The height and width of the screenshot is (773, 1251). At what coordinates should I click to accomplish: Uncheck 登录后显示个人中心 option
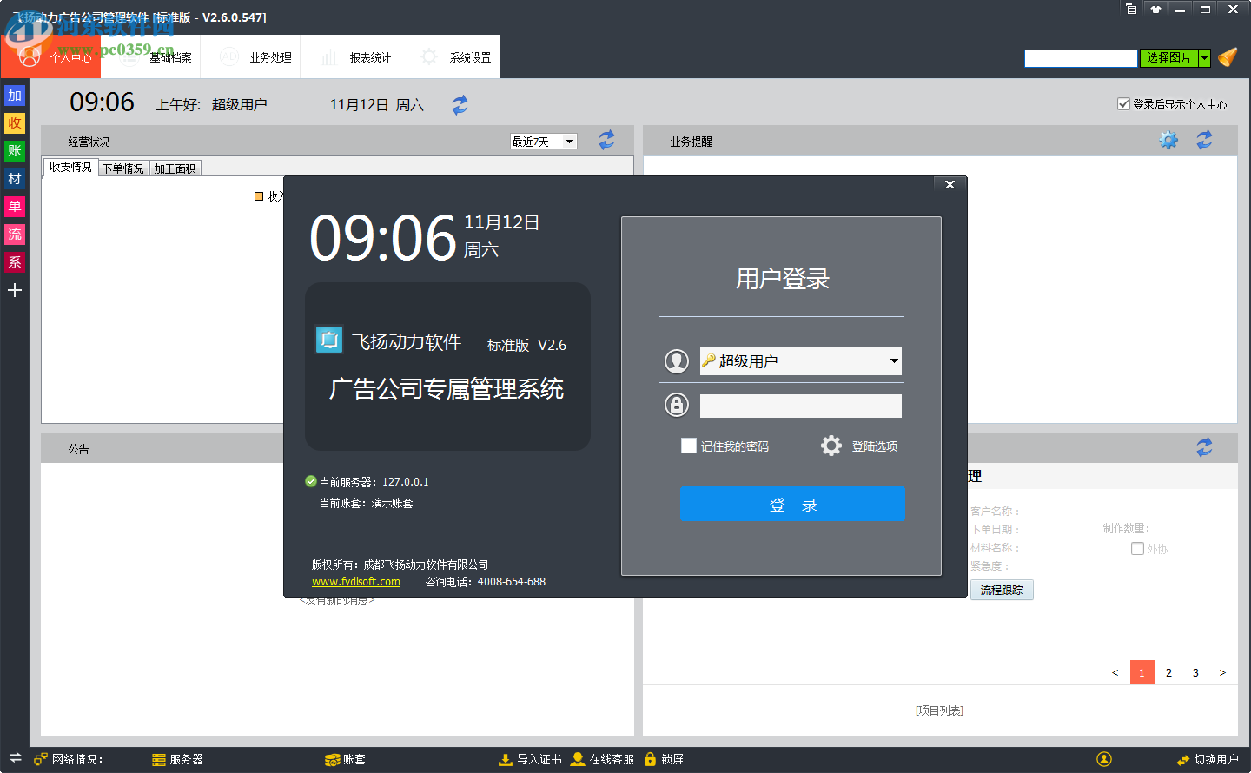(1124, 103)
